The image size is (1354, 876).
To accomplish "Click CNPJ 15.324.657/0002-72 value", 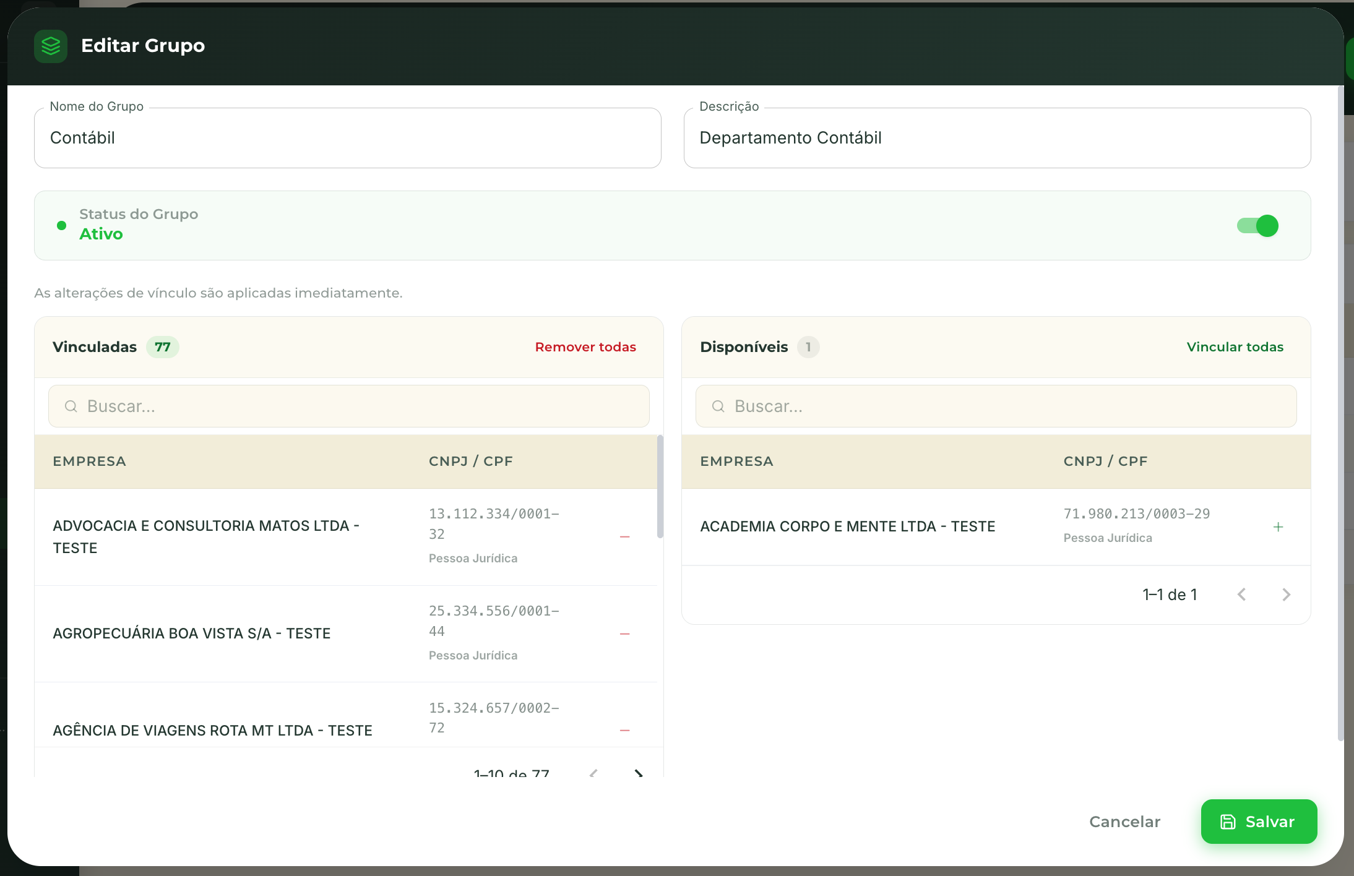I will pyautogui.click(x=494, y=718).
